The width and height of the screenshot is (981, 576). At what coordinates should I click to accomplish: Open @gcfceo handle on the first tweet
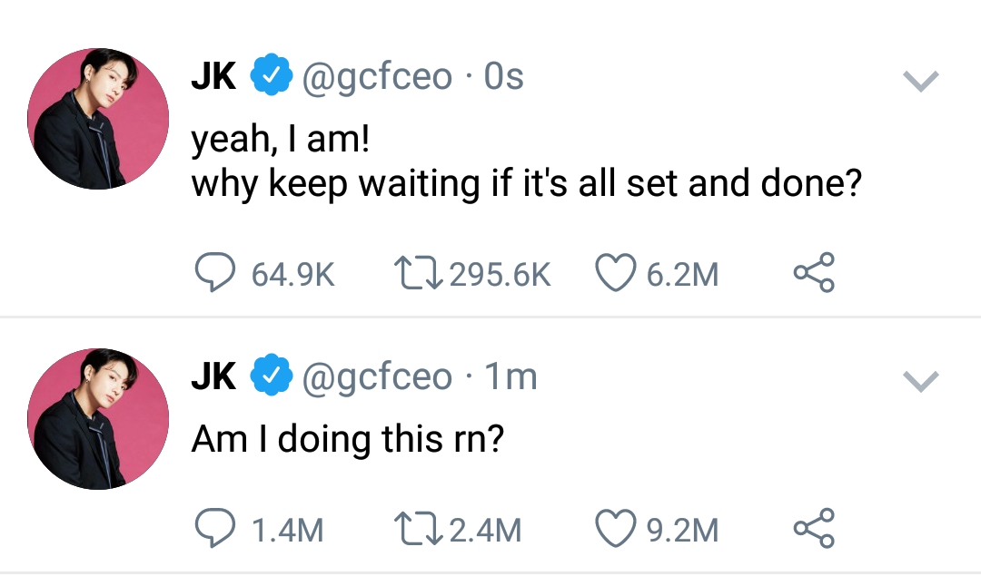[376, 78]
